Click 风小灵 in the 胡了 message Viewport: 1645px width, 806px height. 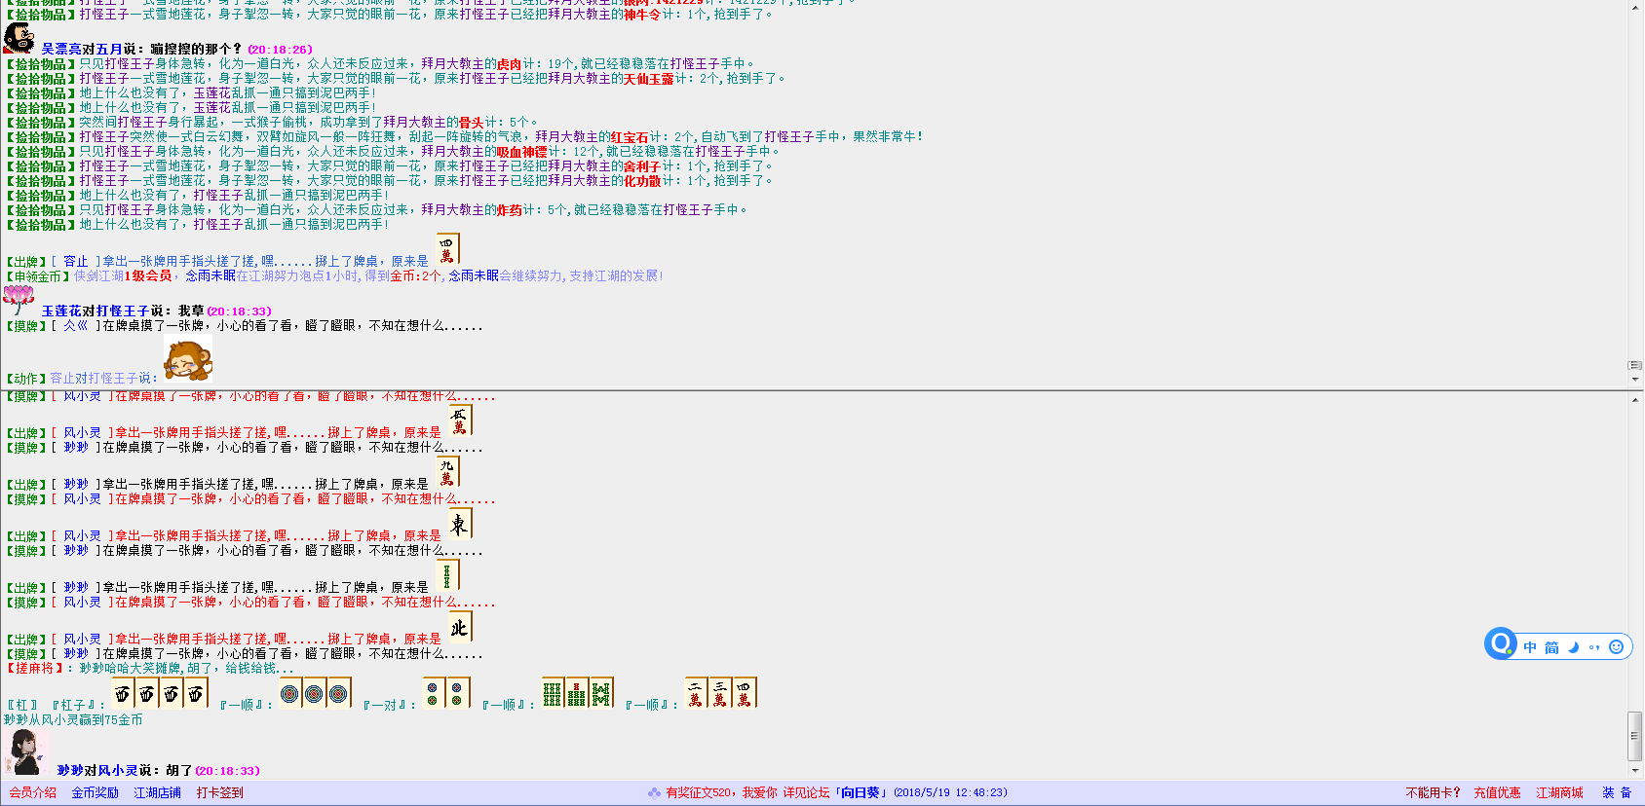(x=118, y=770)
